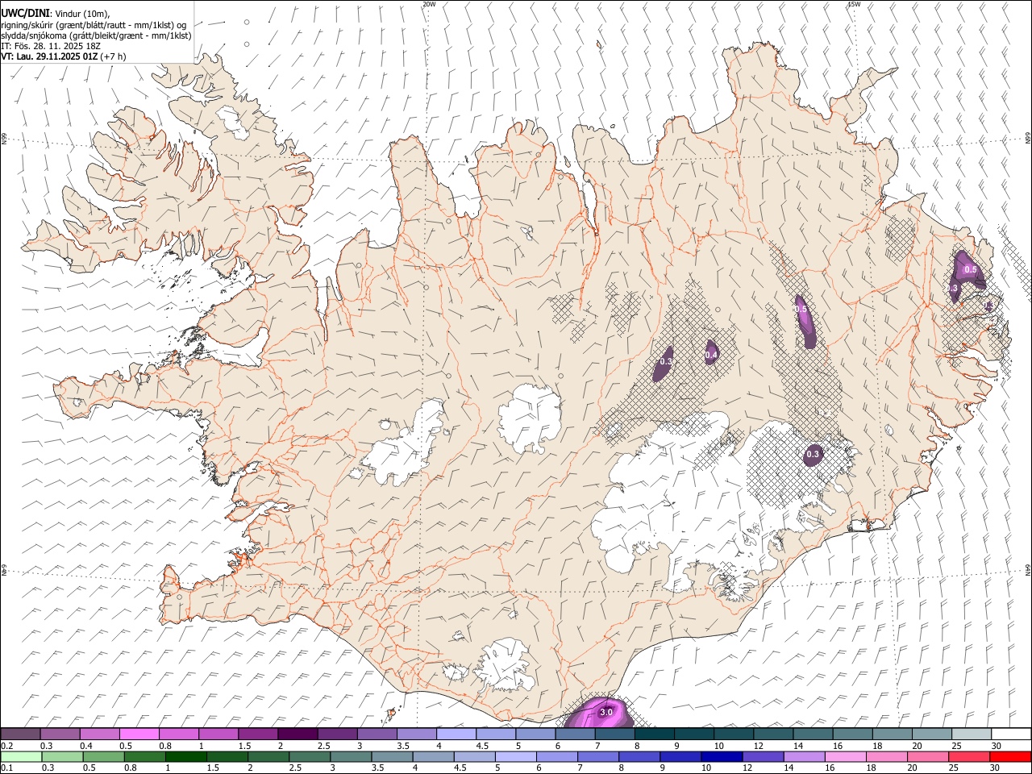Click the 4.5 value label in rain legend row
Screen dimensions: 1032x774
(459, 768)
